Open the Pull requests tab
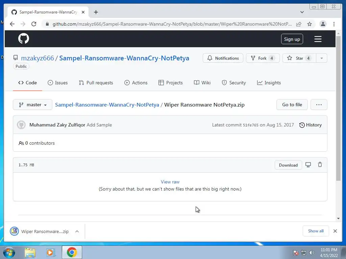Screen dimensions: 346x259 point(96,83)
